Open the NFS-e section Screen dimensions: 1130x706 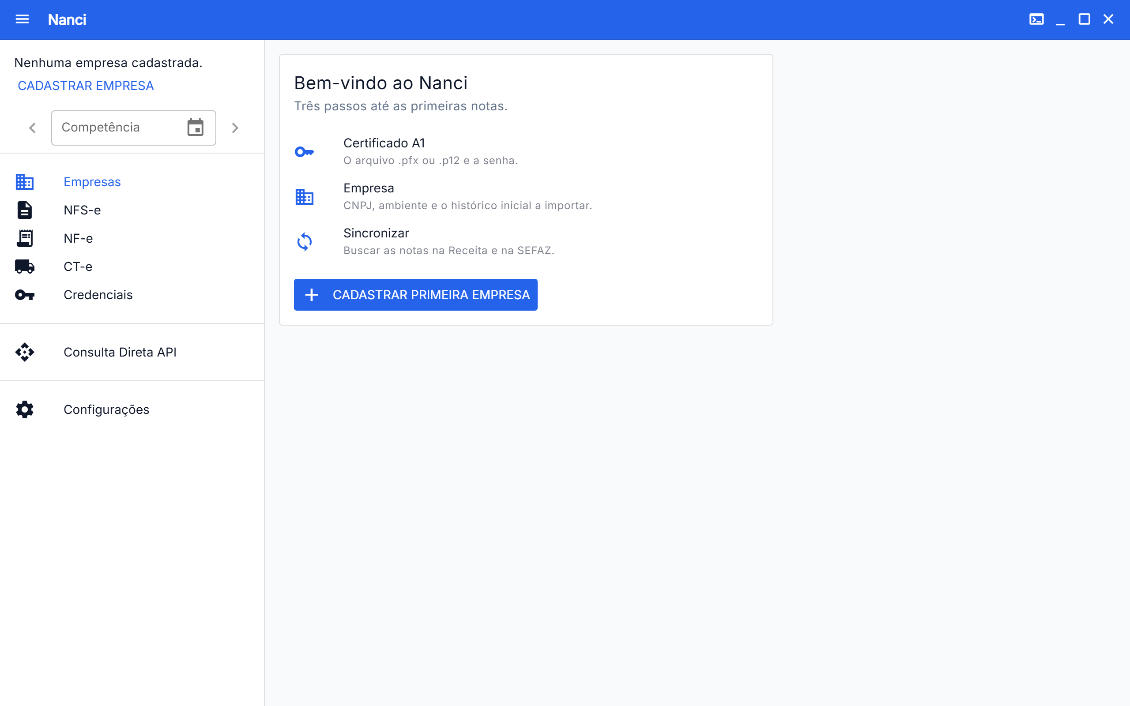coord(132,210)
